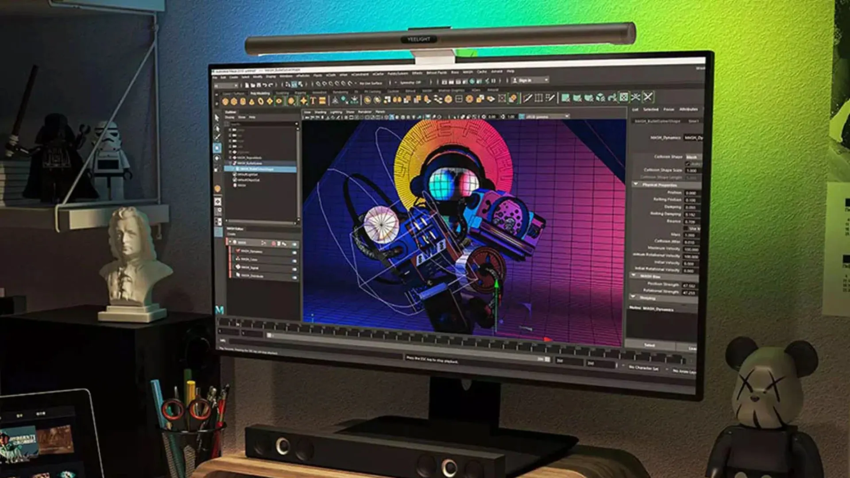Image resolution: width=850 pixels, height=478 pixels.
Task: Switch to the Poly Modeling shelf tab
Action: 260,93
